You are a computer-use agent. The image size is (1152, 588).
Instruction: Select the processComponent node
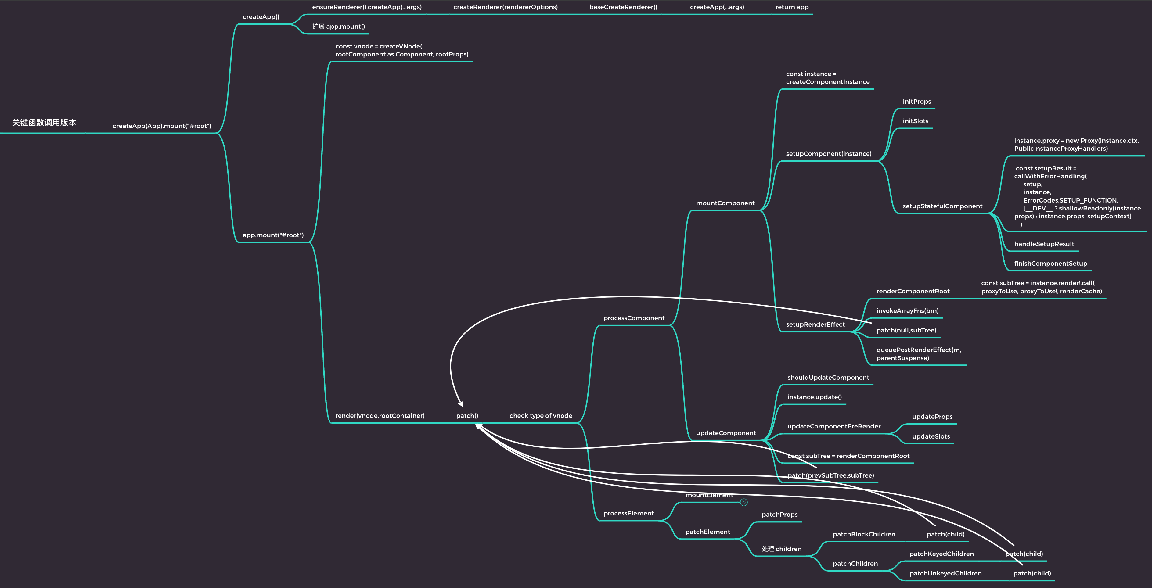coord(634,318)
